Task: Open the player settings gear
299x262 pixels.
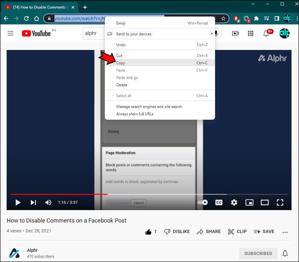Action: click(x=234, y=202)
